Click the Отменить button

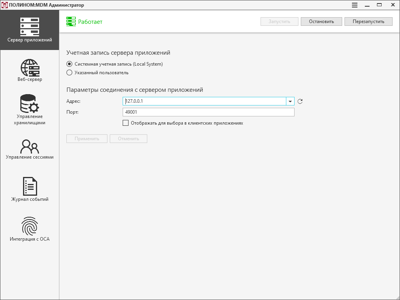coord(129,139)
